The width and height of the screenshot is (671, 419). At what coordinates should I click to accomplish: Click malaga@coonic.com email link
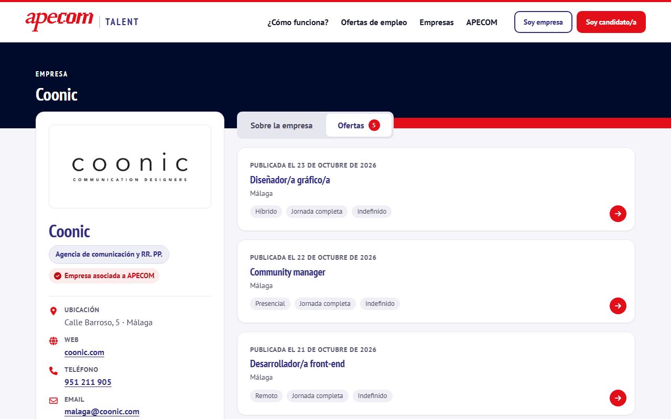[102, 412]
